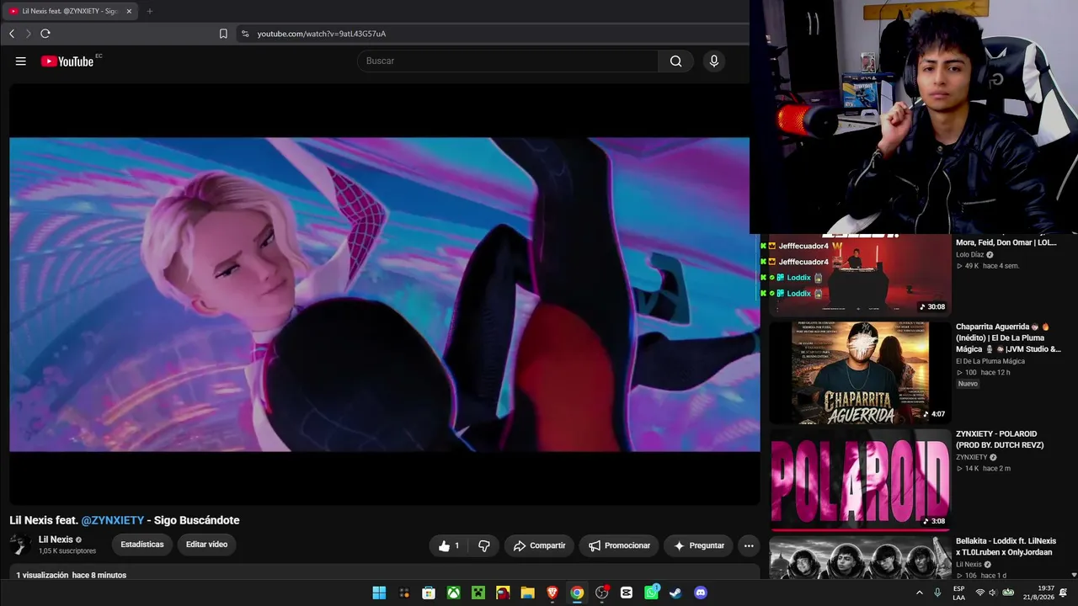Open WhatsApp from the taskbar
Viewport: 1078px width, 606px height.
click(651, 593)
